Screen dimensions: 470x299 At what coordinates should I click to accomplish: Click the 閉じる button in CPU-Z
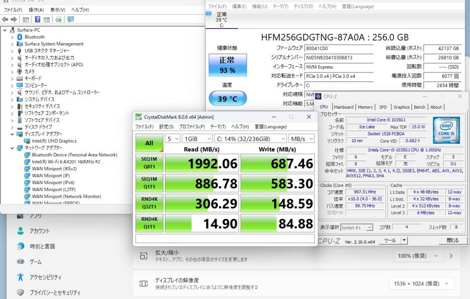click(x=453, y=240)
